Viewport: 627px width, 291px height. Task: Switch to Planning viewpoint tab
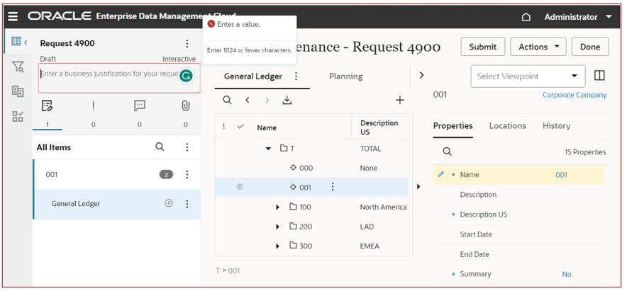tap(346, 76)
